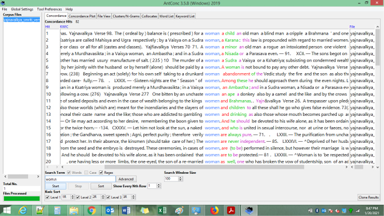Uncheck Kwic Sort Level 2
Image resolution: width=384 pixels, height=216 pixels.
78,197
